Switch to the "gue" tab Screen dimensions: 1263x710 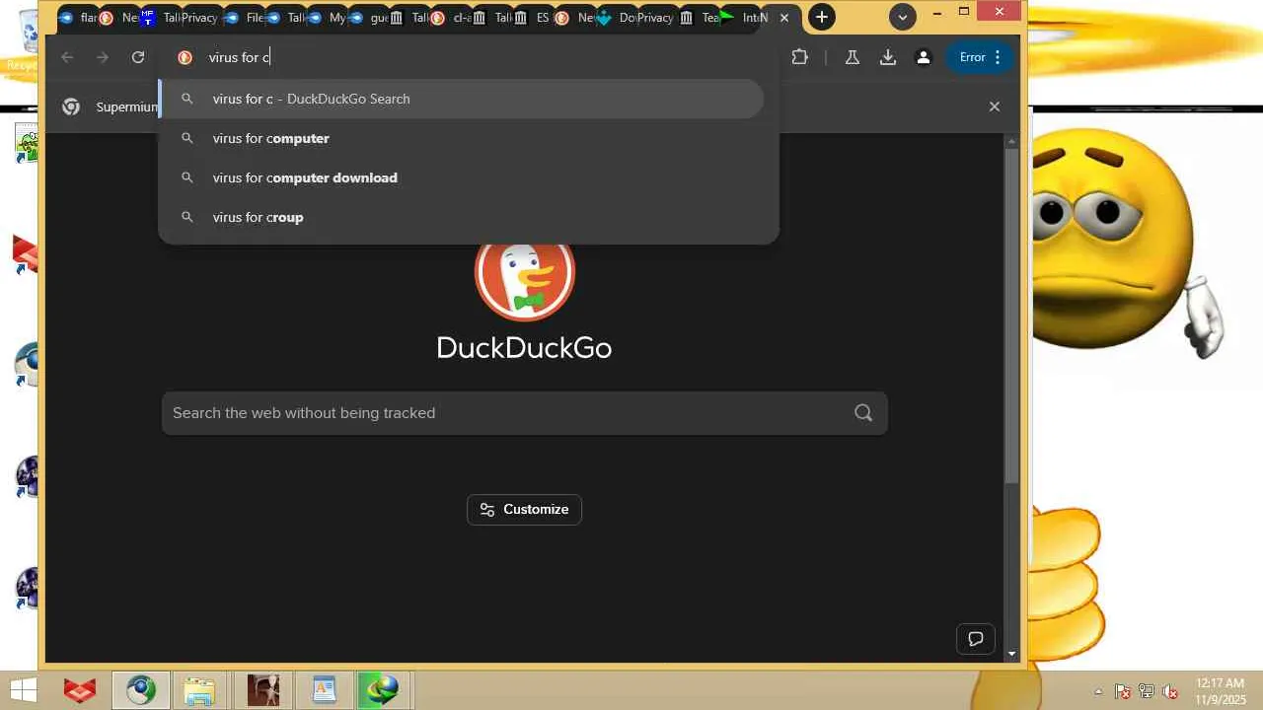370,18
